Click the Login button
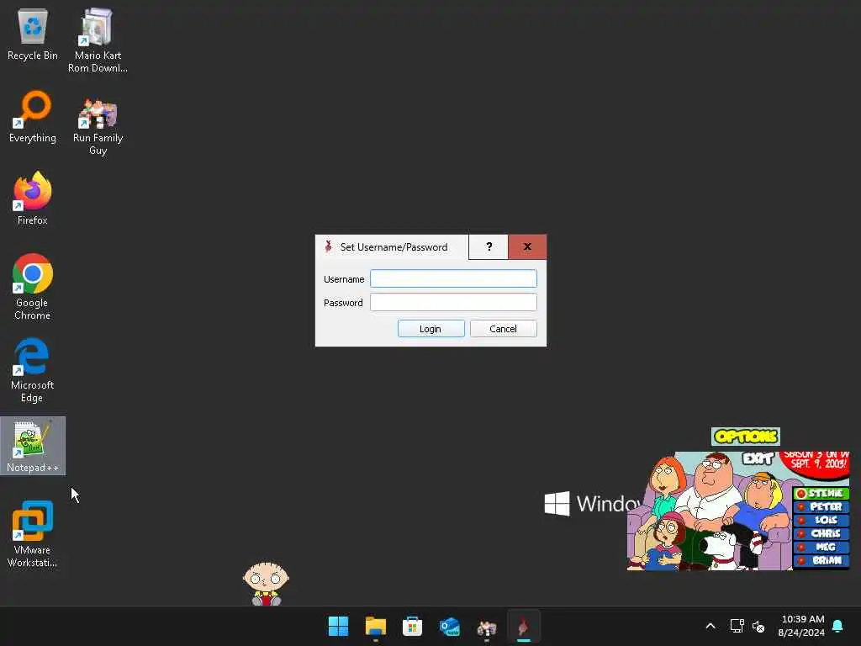This screenshot has width=861, height=646. (431, 329)
